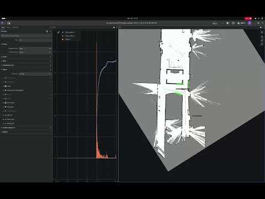Viewport: 265px width, 199px height.
Task: Click the add panel icon in top bar
Action: point(8,23)
